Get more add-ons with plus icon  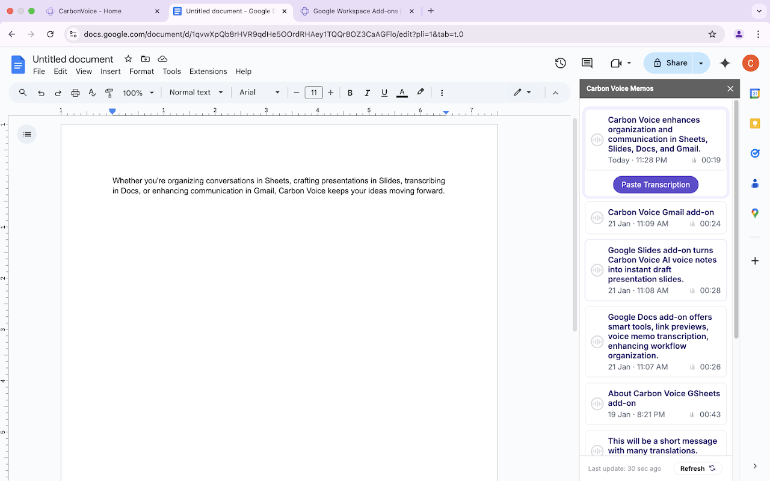pos(755,261)
